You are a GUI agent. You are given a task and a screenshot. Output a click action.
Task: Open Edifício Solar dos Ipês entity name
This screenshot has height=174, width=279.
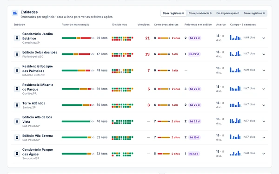pyautogui.click(x=40, y=52)
